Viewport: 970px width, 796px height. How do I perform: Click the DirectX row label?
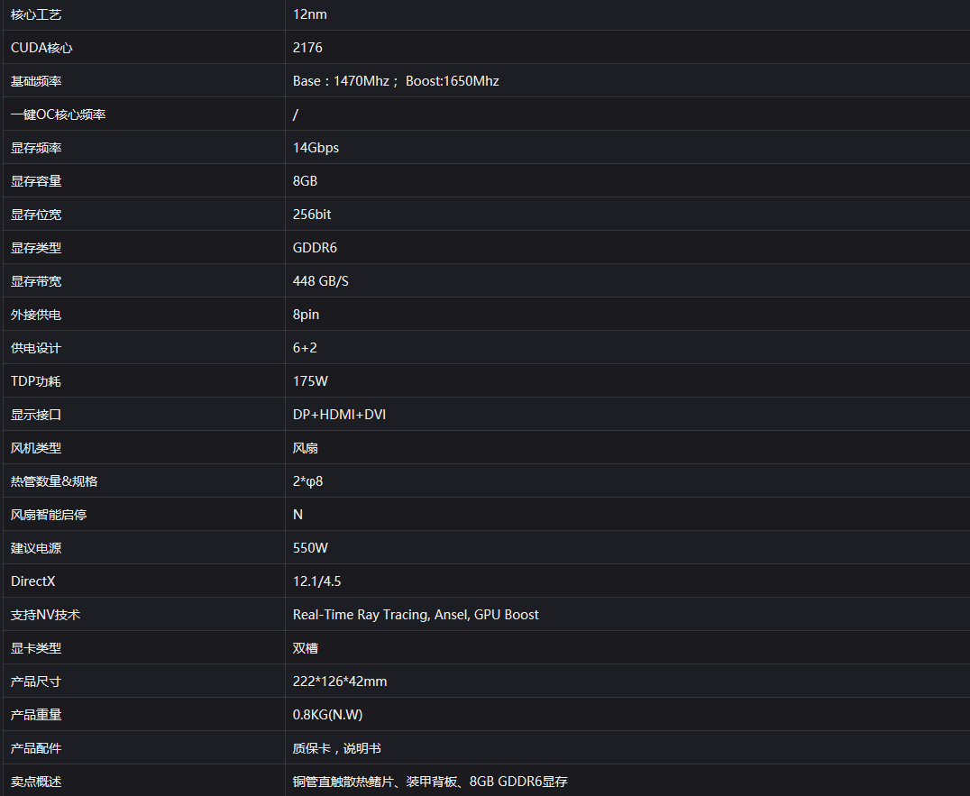32,581
